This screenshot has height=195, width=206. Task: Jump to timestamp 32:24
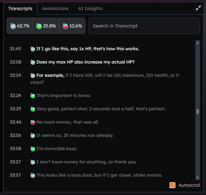coord(16,95)
